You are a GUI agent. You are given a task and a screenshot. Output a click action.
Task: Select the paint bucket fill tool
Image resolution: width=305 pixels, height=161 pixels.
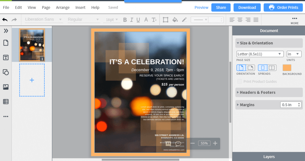pyautogui.click(x=175, y=20)
